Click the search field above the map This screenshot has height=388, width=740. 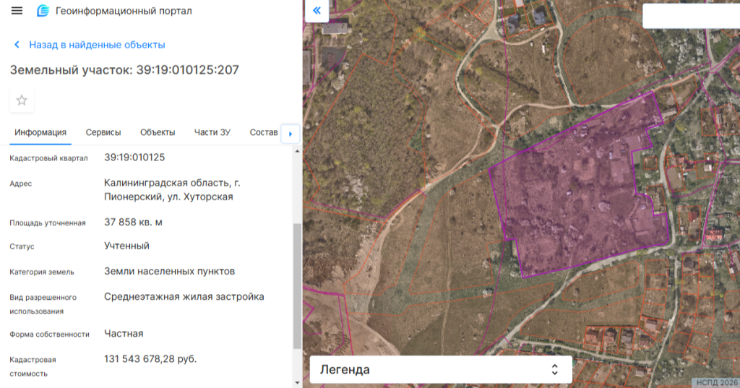click(690, 16)
